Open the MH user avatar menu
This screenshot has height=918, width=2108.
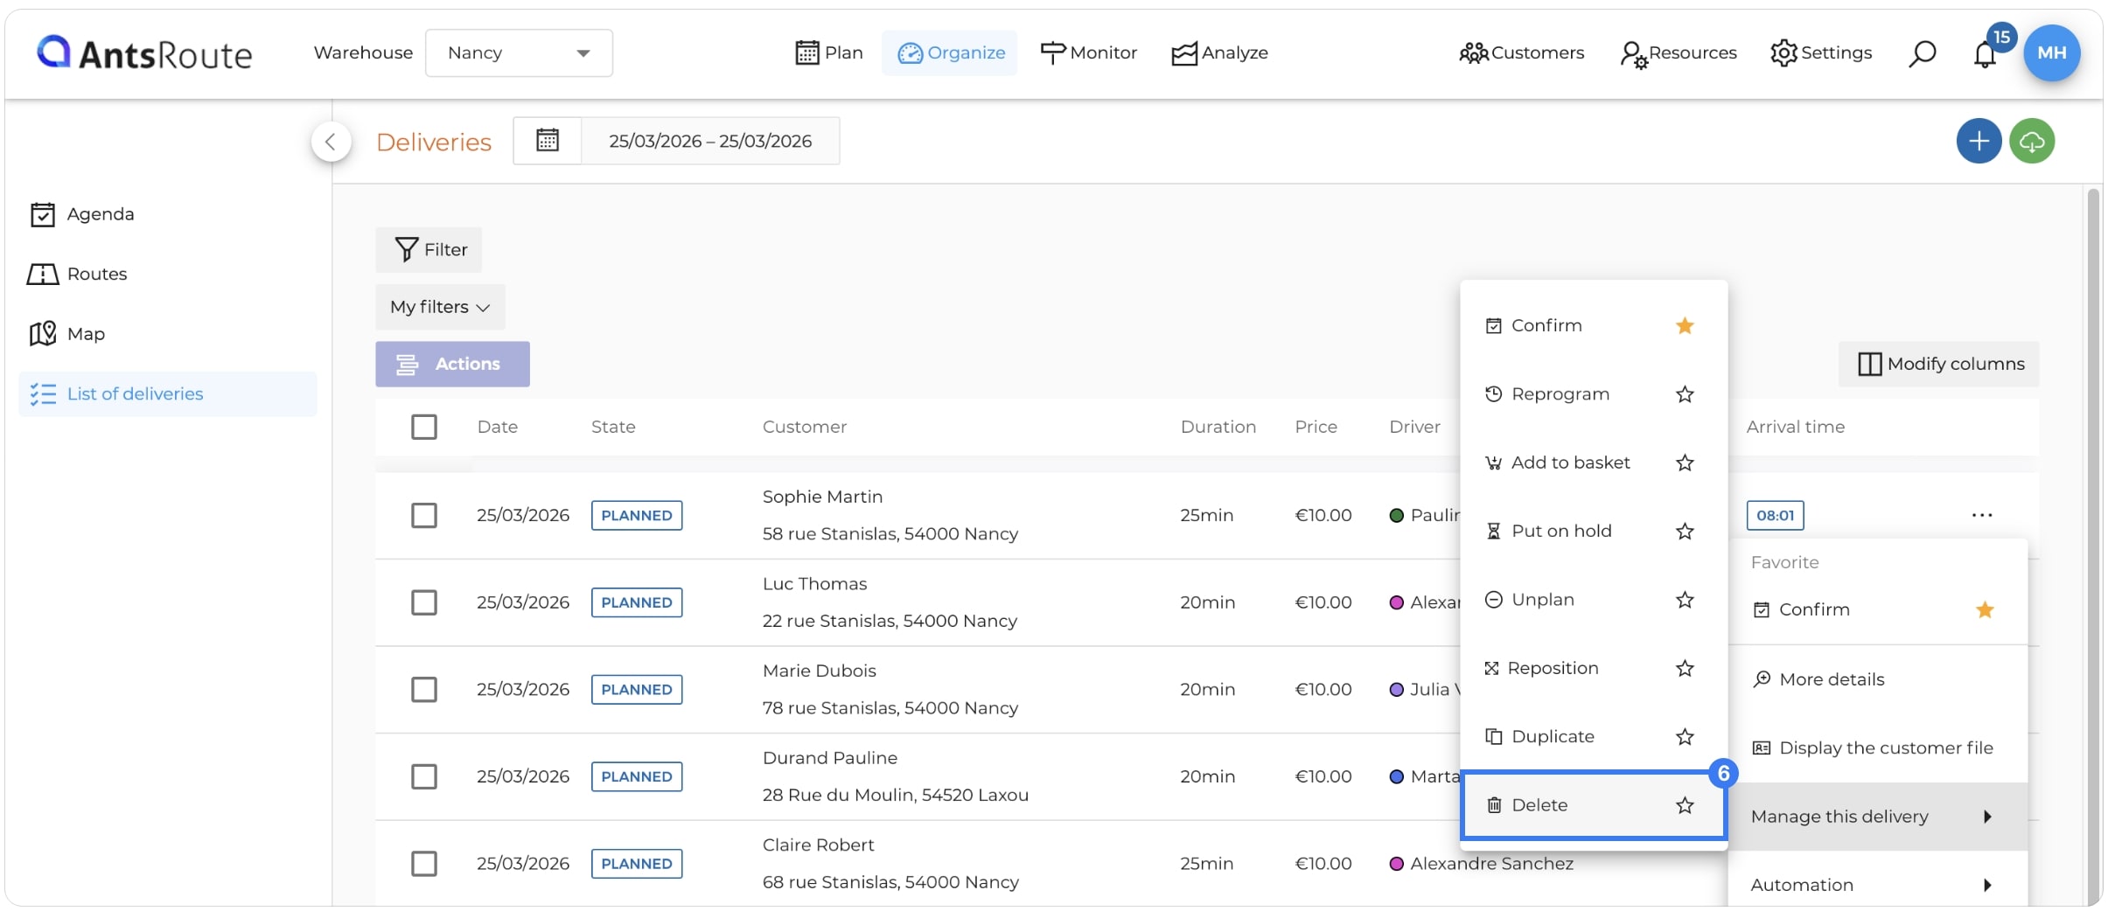pyautogui.click(x=2051, y=52)
